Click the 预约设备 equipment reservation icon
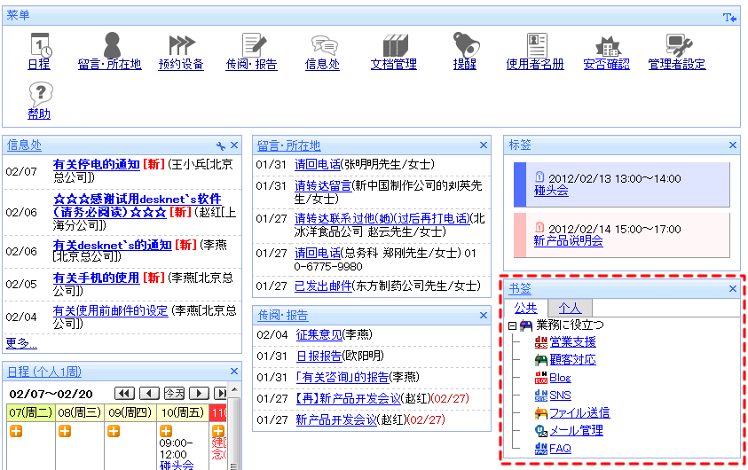The width and height of the screenshot is (748, 470). (x=181, y=45)
